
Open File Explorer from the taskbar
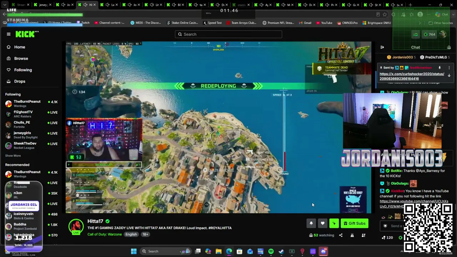219,251
